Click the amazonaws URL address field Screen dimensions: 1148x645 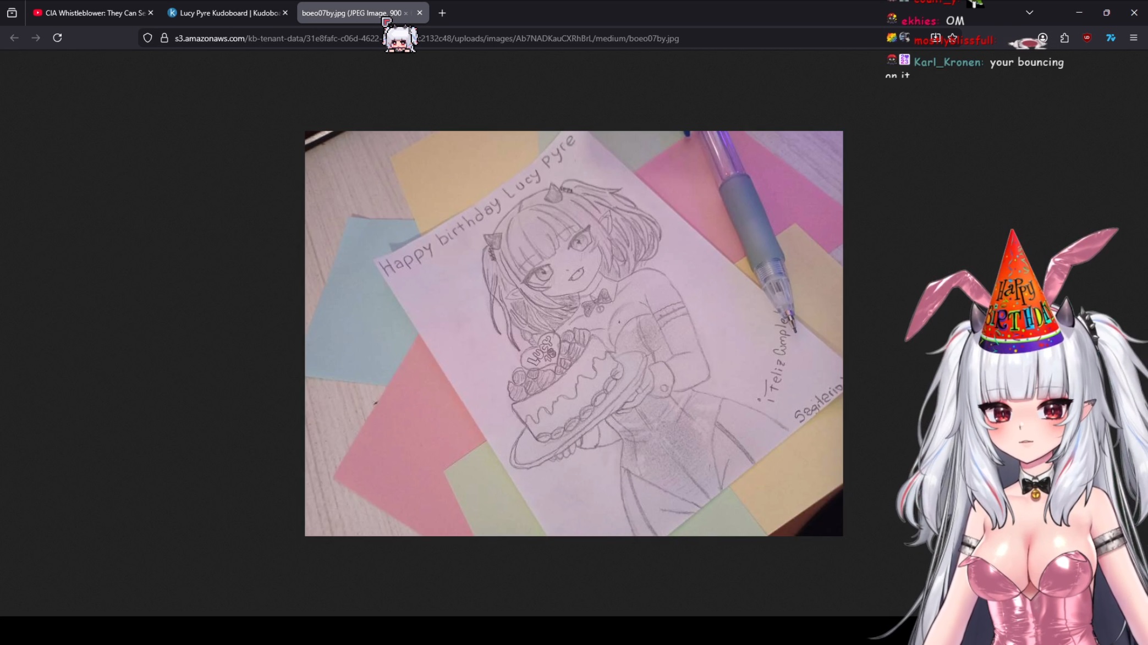(x=550, y=38)
